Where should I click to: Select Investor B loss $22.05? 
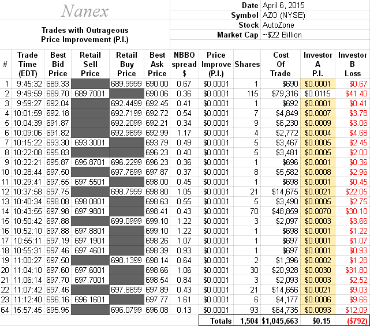coord(356,192)
